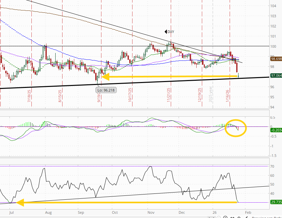Click 60 on the RSI axis
The width and height of the screenshot is (282, 218).
[x=272, y=176]
